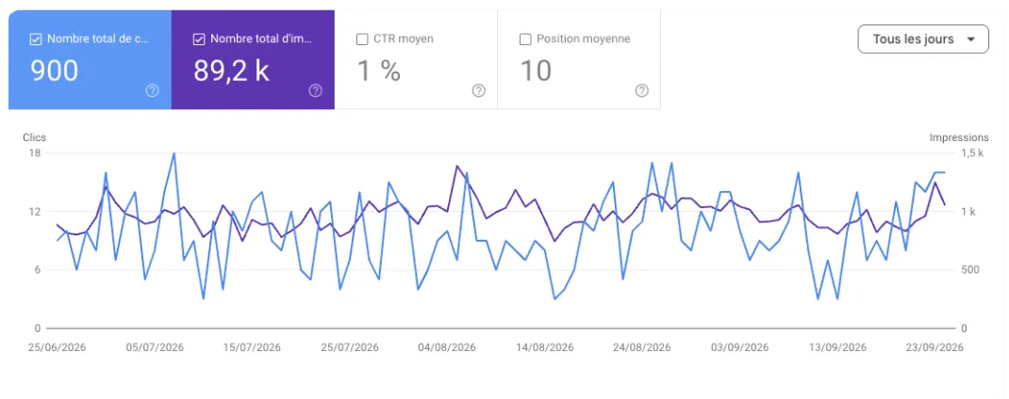This screenshot has height=399, width=1009.
Task: Click the 03/09/2026 date label
Action: coord(739,347)
